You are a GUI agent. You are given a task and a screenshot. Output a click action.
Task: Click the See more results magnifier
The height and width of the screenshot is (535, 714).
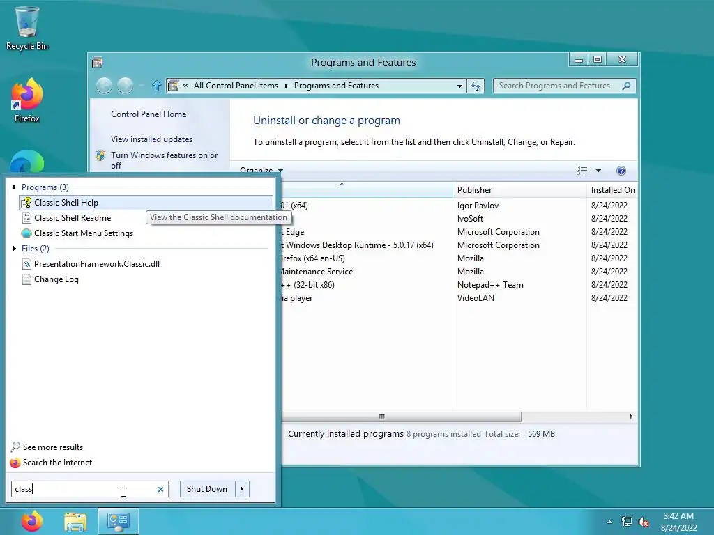(x=15, y=447)
